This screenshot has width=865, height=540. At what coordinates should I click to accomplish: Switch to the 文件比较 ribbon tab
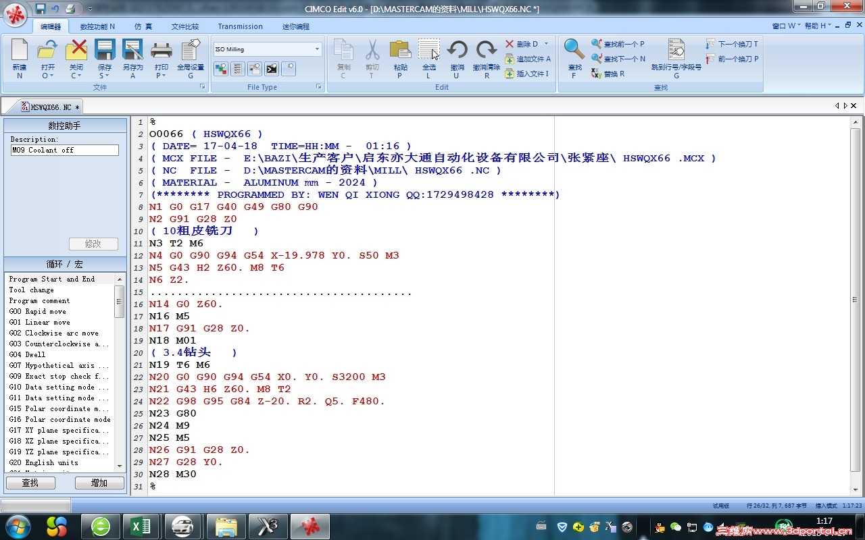click(185, 27)
